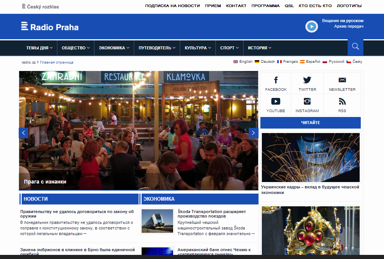This screenshot has height=259, width=384.
Task: Open the YouTube icon
Action: coord(276,101)
